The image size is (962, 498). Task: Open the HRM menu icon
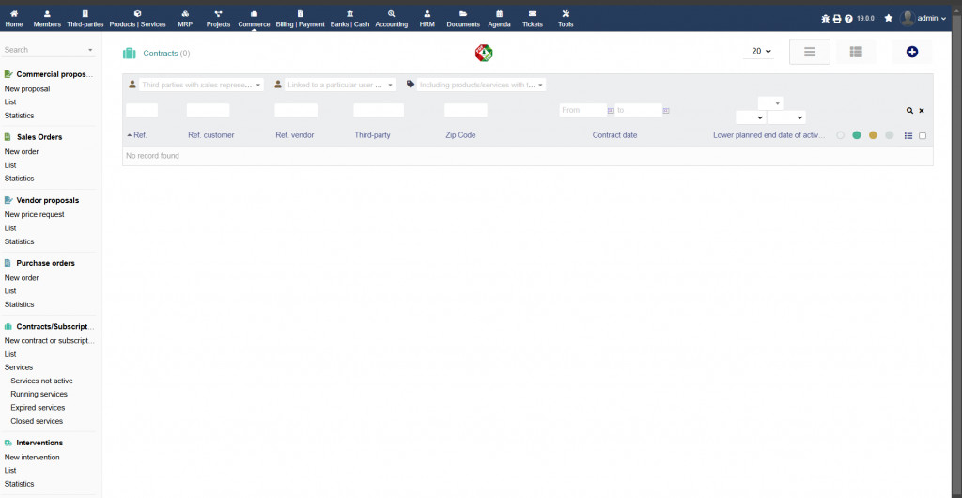[427, 13]
